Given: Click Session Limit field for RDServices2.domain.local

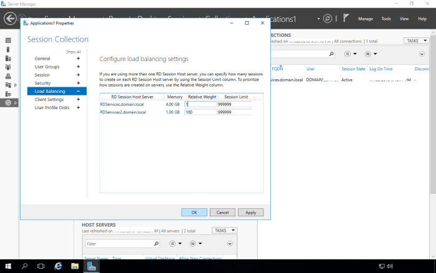Looking at the screenshot, I should coord(234,112).
